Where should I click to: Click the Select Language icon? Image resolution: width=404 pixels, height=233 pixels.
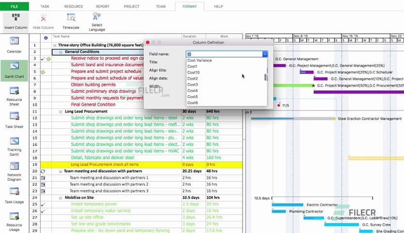click(x=97, y=17)
